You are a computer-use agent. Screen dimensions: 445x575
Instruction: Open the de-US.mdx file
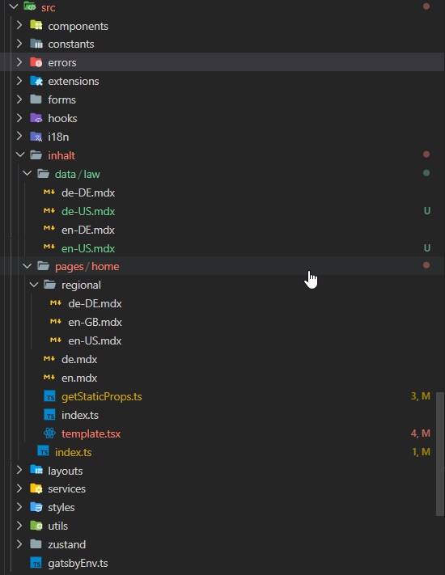point(88,211)
